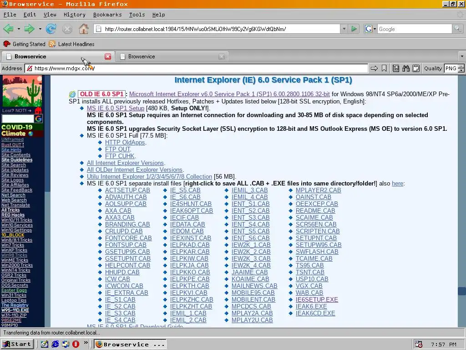This screenshot has height=350, width=466.
Task: Open the Latest Headlines RSS feed bookmark
Action: point(71,44)
